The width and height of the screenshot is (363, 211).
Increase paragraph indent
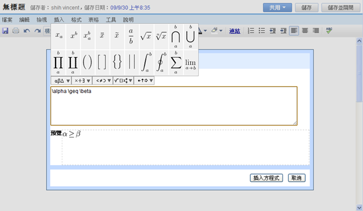(284, 31)
